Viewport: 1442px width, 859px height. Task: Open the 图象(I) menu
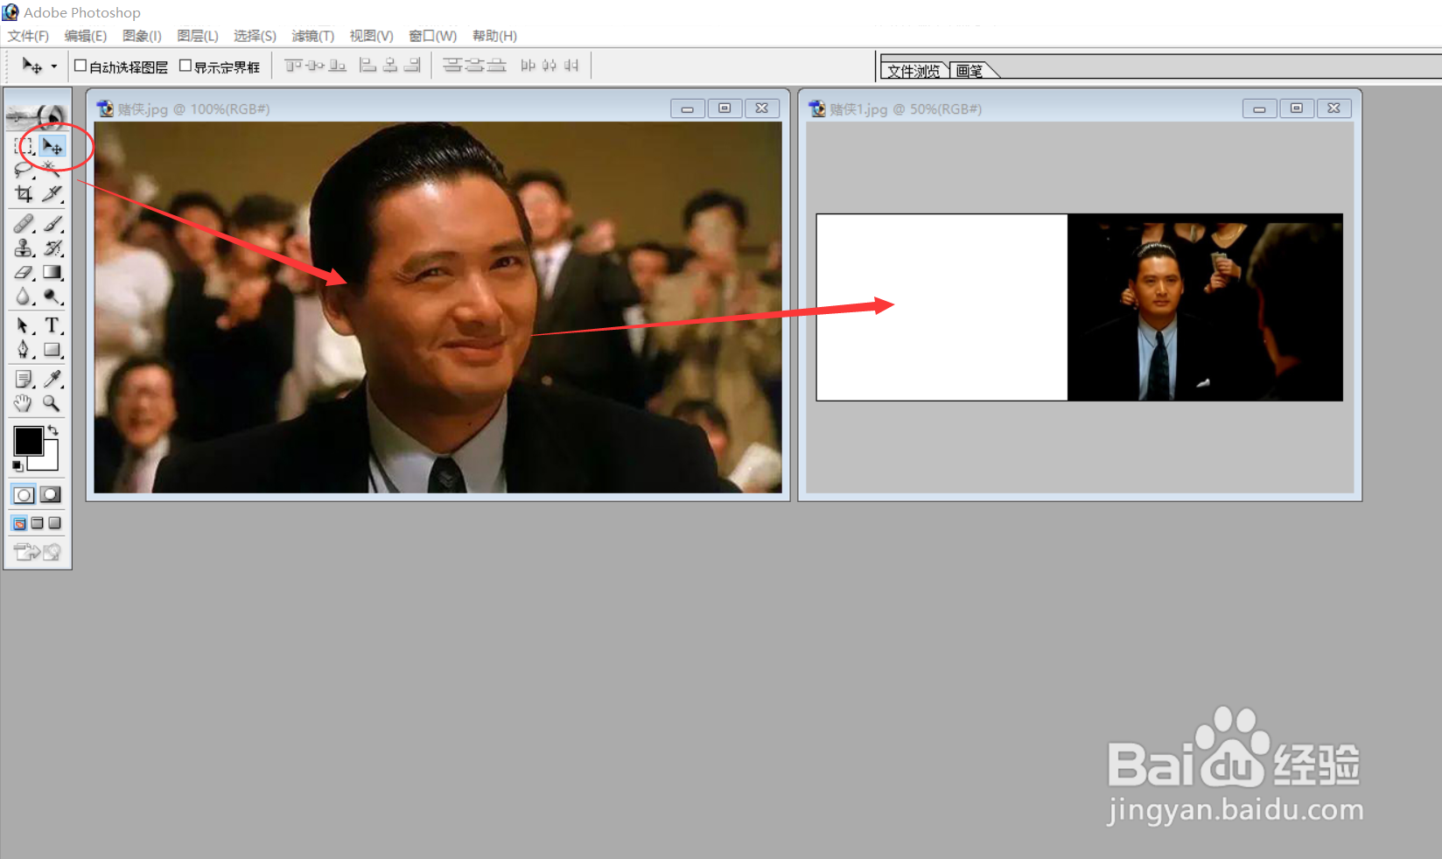[142, 36]
